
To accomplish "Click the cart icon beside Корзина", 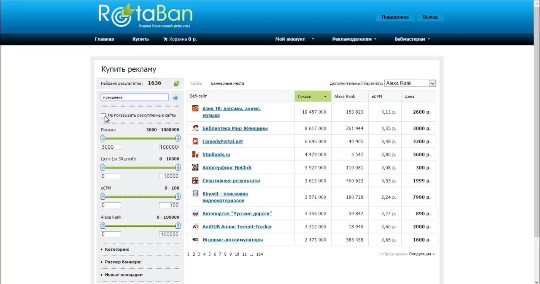I will 165,39.
